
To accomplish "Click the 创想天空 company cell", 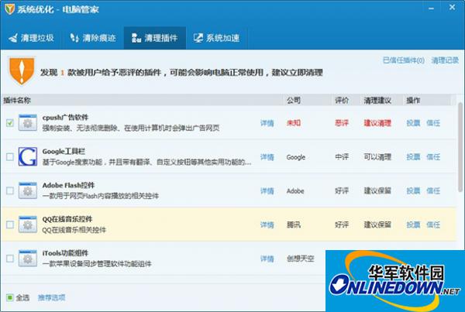I will tap(300, 259).
